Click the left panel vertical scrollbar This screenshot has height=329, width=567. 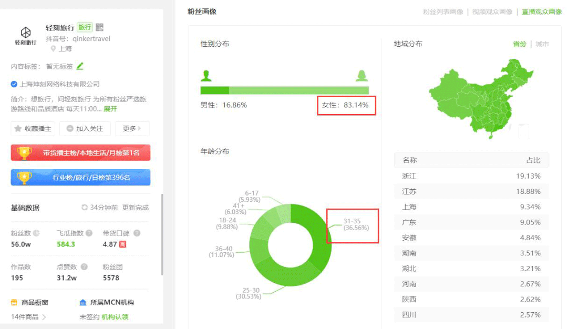coord(162,234)
